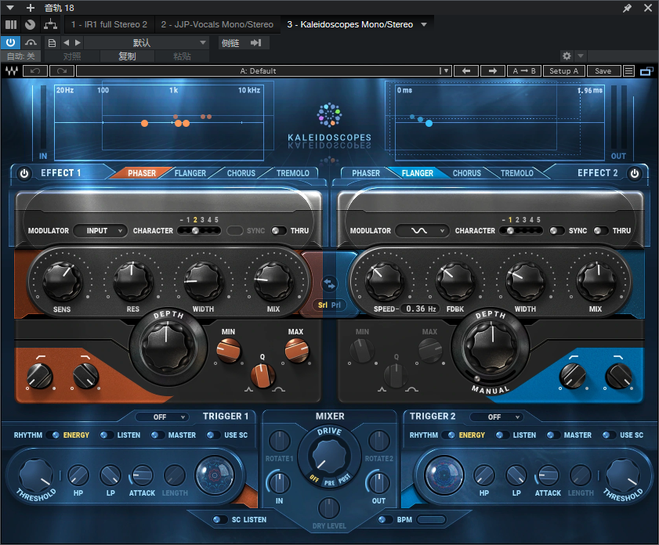Viewport: 659px width, 545px height.
Task: Click the Prl routing option
Action: (x=336, y=305)
